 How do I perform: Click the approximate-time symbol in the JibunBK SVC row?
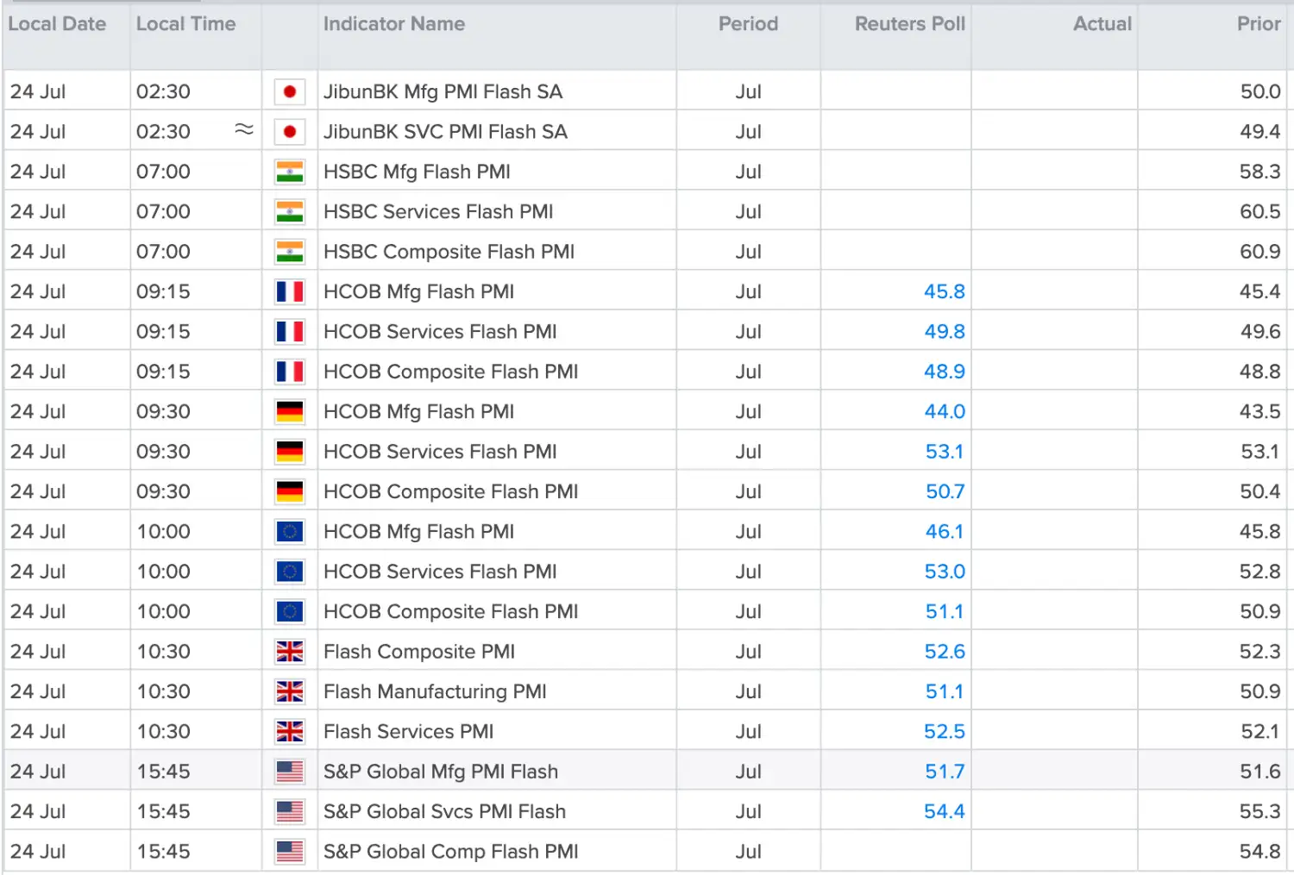pos(244,129)
